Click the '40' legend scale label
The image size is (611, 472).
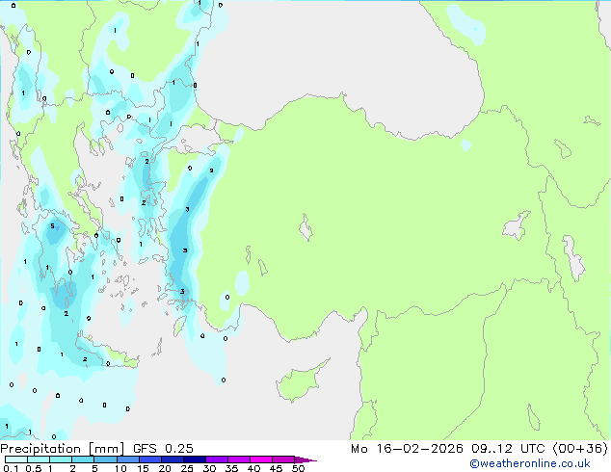tap(253, 468)
